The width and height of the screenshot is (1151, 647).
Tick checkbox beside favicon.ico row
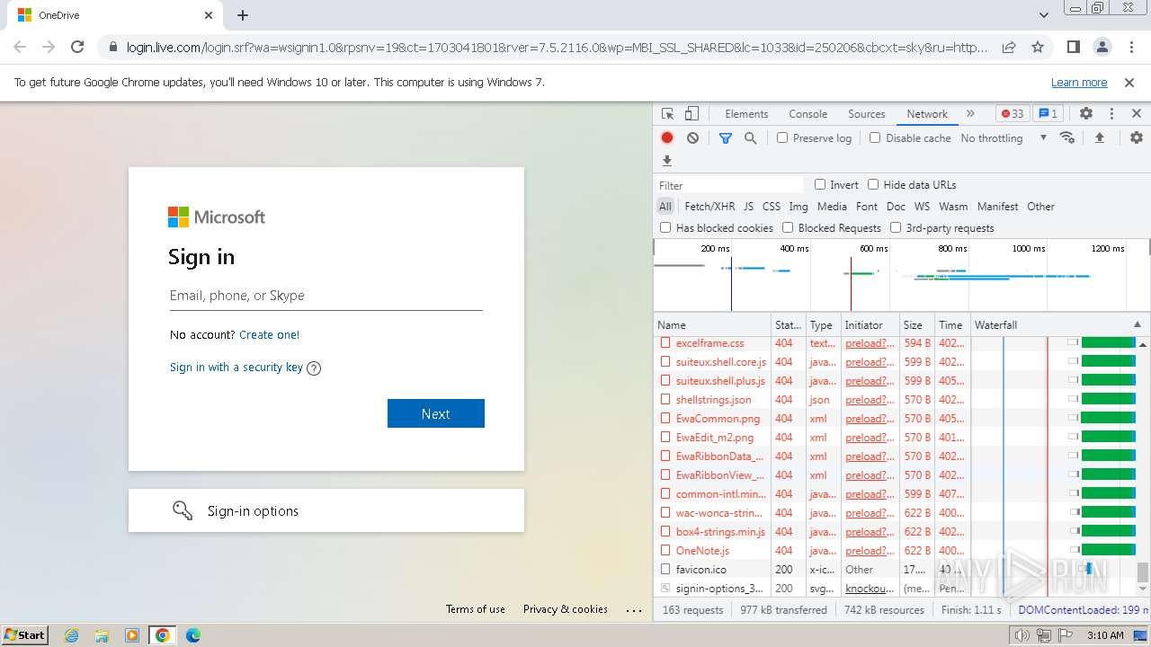tap(665, 569)
